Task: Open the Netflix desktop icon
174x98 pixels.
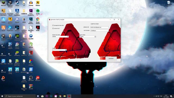Action: [x=38, y=28]
